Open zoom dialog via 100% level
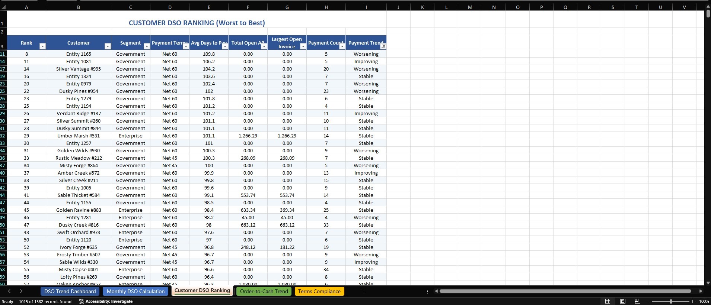 704,301
